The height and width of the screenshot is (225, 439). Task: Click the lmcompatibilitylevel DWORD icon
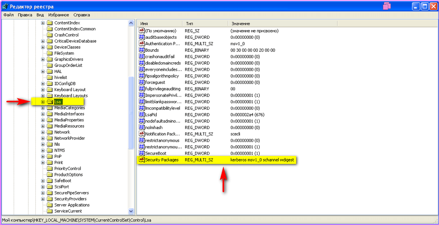pyautogui.click(x=142, y=108)
